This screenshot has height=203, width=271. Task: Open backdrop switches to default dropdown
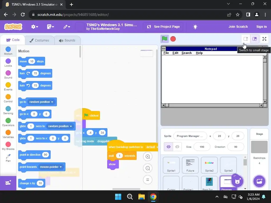coord(152,147)
